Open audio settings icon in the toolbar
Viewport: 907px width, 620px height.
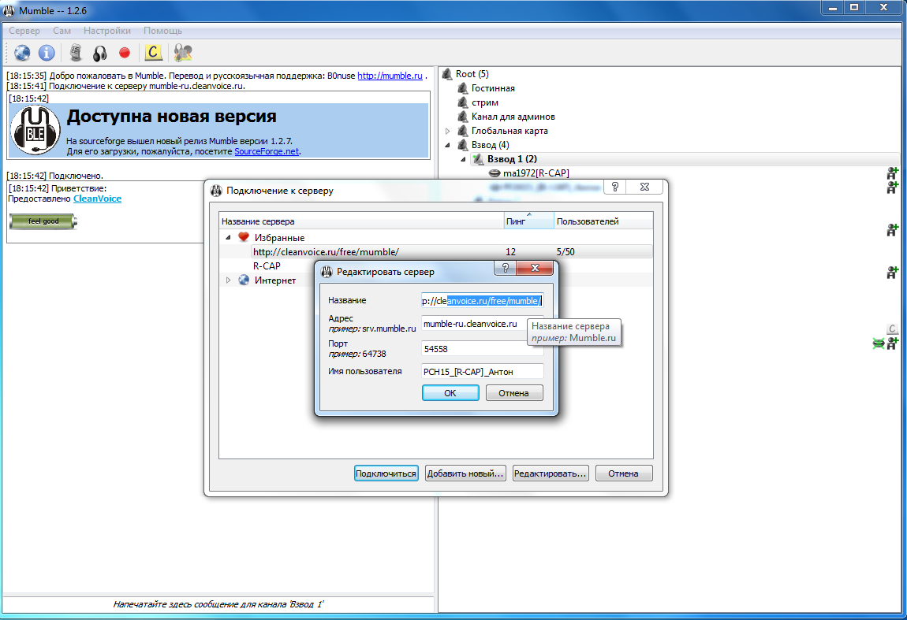[x=183, y=53]
